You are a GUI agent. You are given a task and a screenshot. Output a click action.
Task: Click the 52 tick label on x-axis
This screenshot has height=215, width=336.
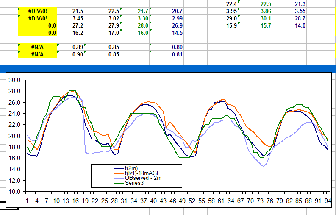[x=192, y=201]
